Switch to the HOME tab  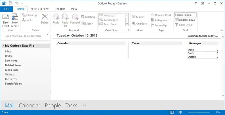(21, 9)
